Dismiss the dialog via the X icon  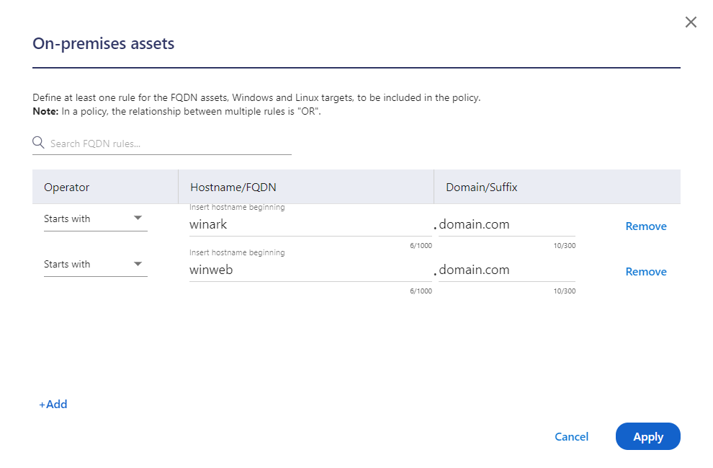point(691,22)
